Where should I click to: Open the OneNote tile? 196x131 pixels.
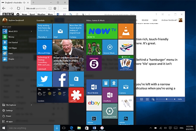coord(110,103)
